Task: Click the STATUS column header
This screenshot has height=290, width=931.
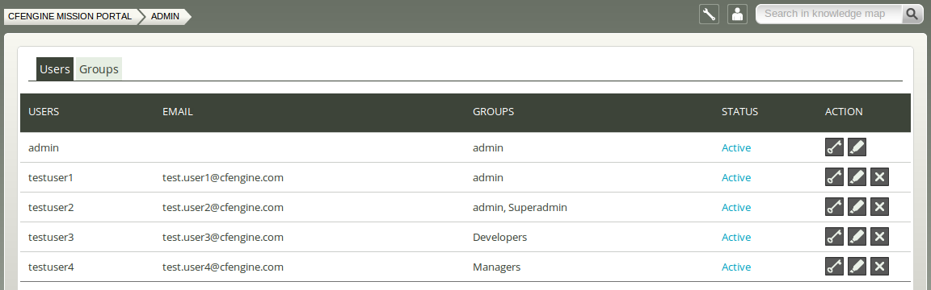Action: pos(739,111)
